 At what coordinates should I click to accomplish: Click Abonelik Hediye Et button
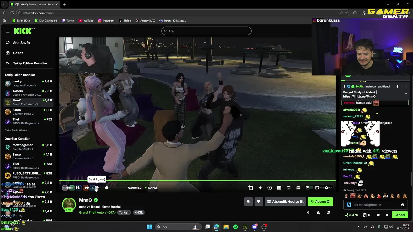[285, 202]
